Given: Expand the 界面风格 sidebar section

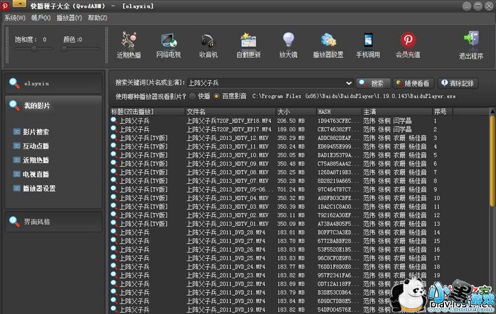Looking at the screenshot, I should click(x=53, y=222).
